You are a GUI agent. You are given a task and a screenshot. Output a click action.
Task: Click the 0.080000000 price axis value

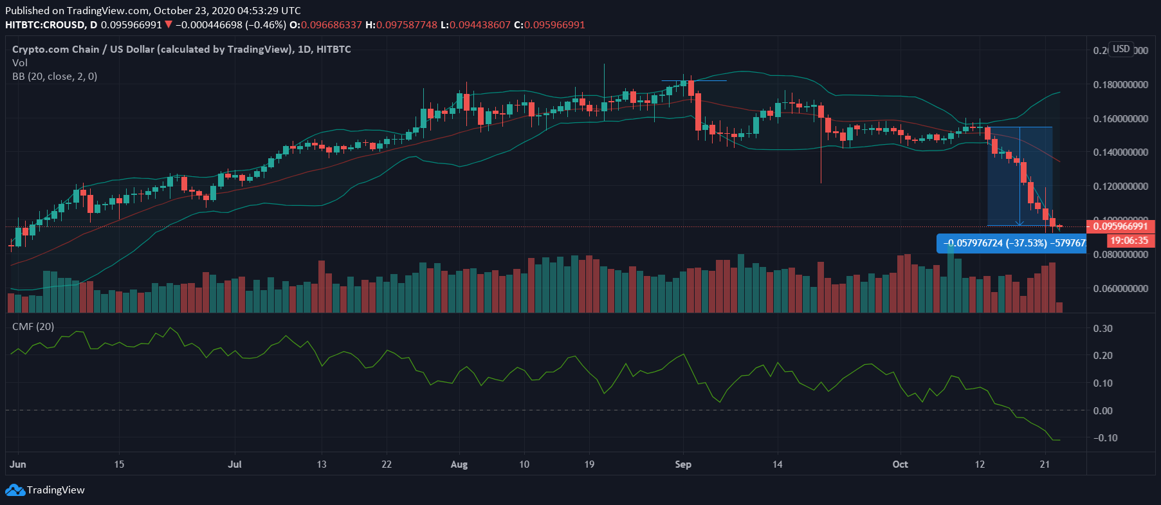point(1120,255)
